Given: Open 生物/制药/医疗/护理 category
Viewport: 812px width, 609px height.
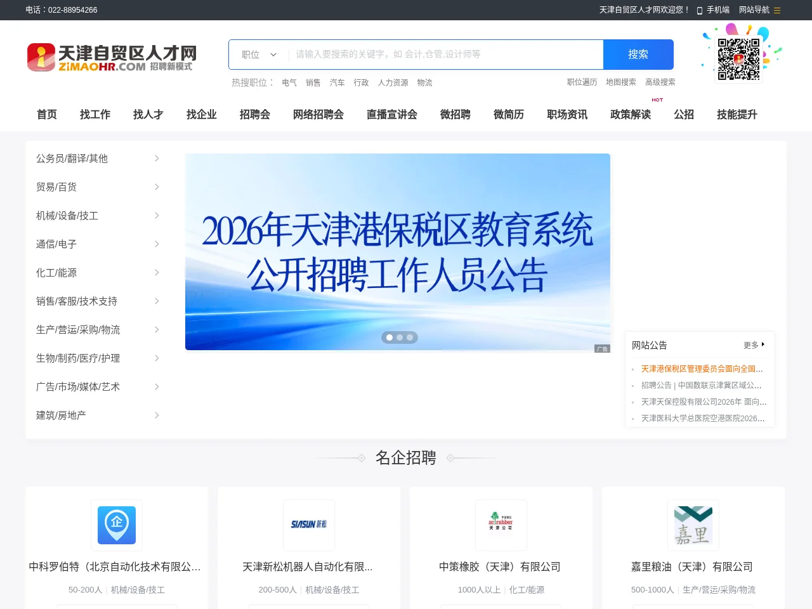Looking at the screenshot, I should pyautogui.click(x=78, y=358).
